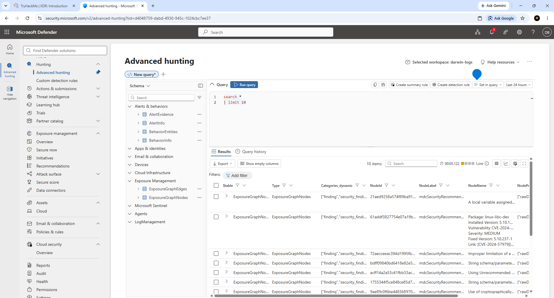Open the customize columns icon

pyautogui.click(x=515, y=163)
